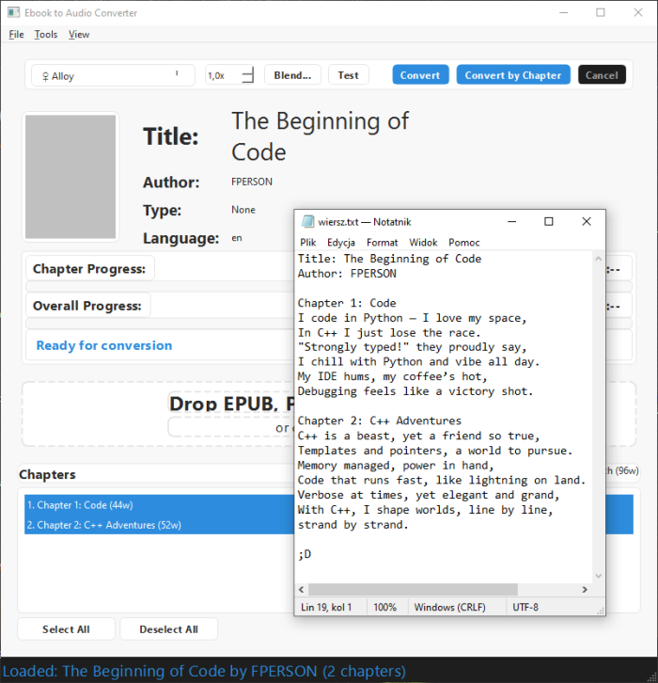Open the View menu in converter
Viewport: 658px width, 683px height.
(79, 35)
